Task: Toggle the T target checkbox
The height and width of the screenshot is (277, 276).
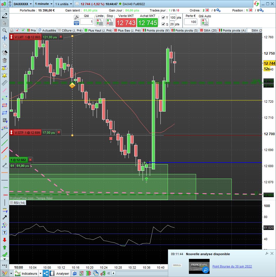Action: [163, 18]
